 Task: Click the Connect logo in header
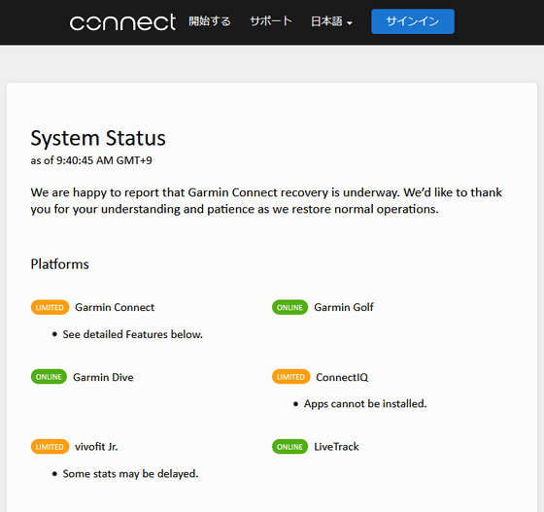point(122,22)
